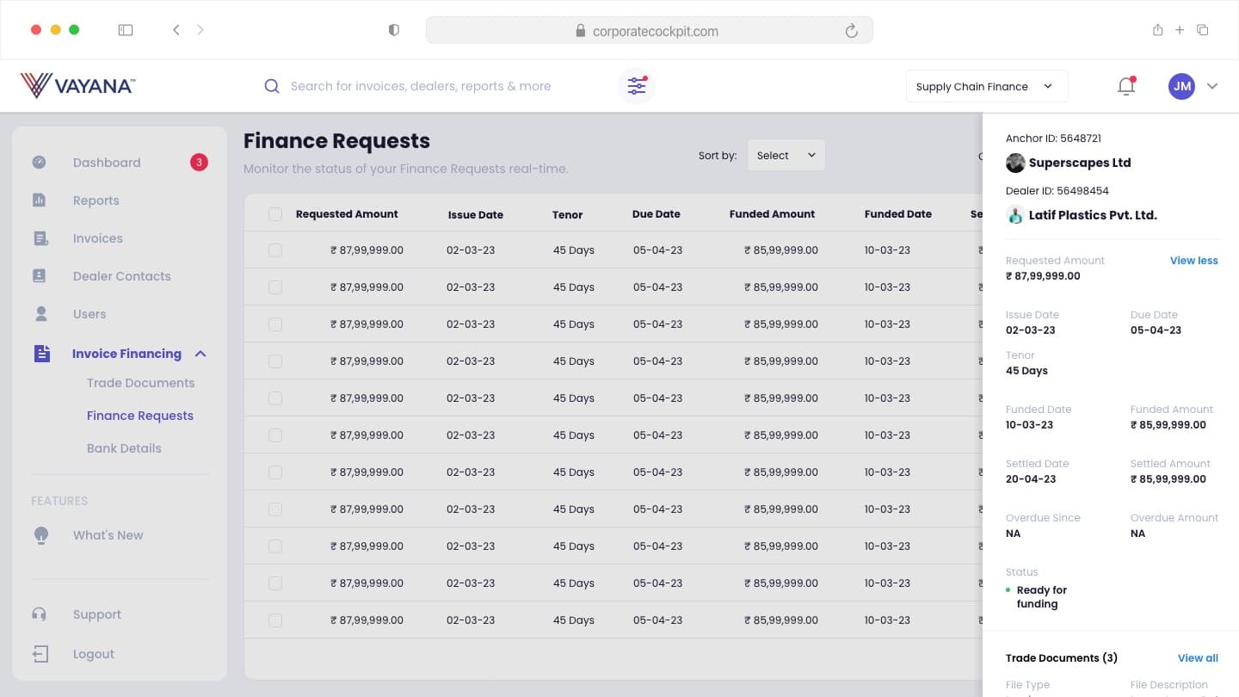Click the Due Date column header
Viewport: 1239px width, 697px height.
pyautogui.click(x=656, y=214)
